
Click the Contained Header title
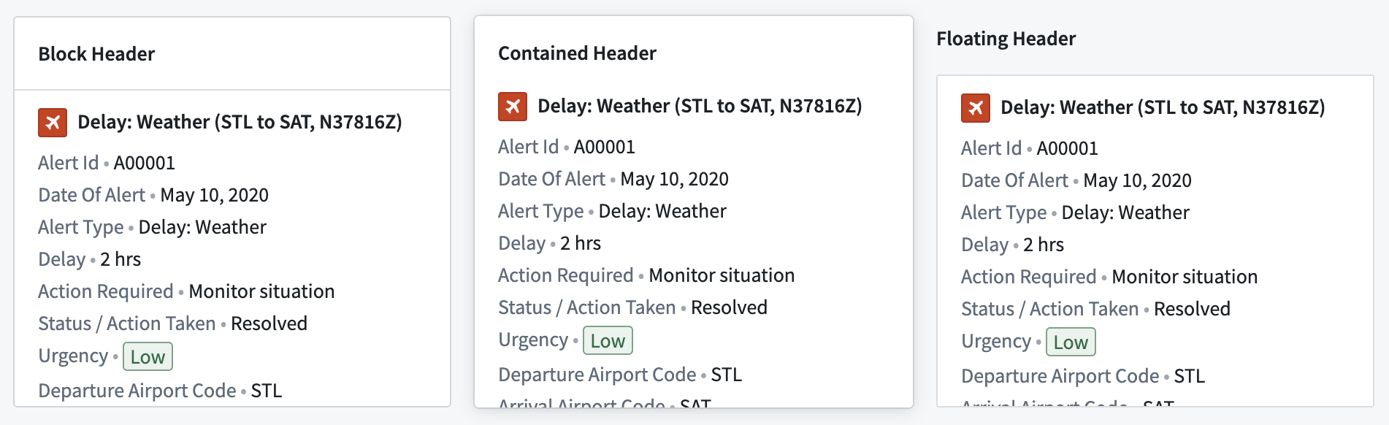coord(577,53)
